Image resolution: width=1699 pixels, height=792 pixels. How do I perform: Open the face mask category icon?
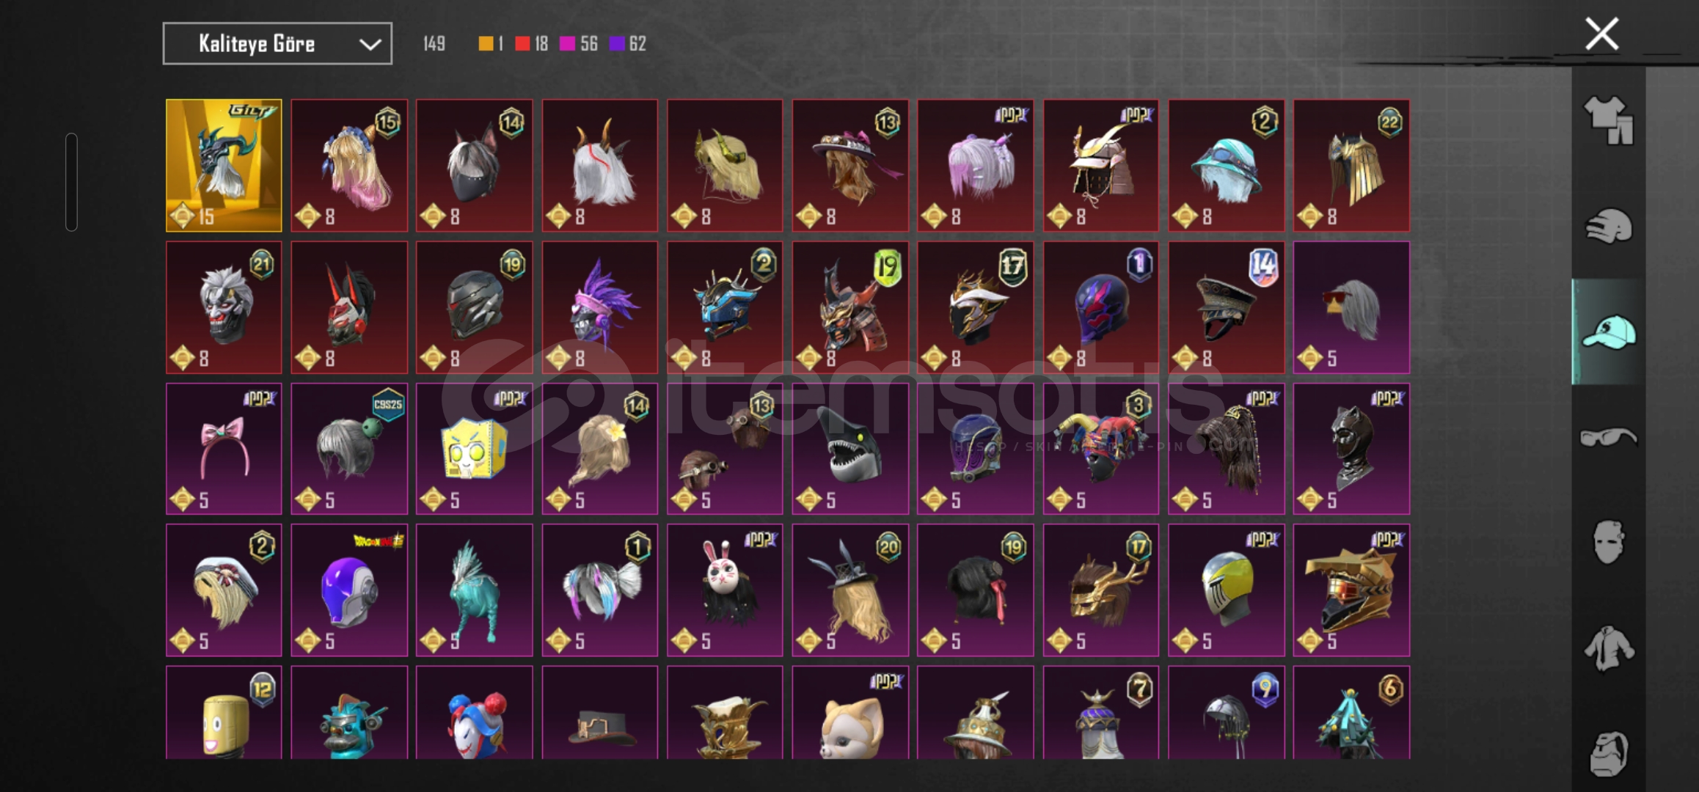[x=1608, y=543]
